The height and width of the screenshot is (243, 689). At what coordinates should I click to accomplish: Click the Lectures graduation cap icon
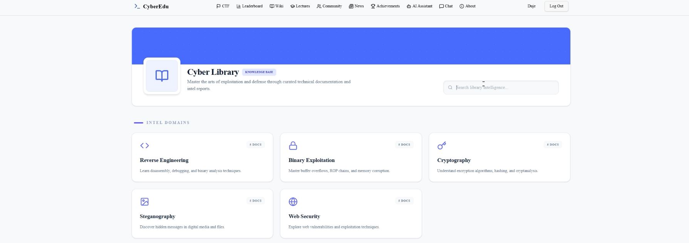pos(292,6)
